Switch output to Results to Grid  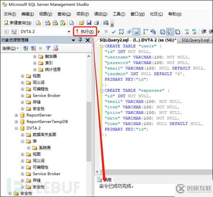point(170,32)
